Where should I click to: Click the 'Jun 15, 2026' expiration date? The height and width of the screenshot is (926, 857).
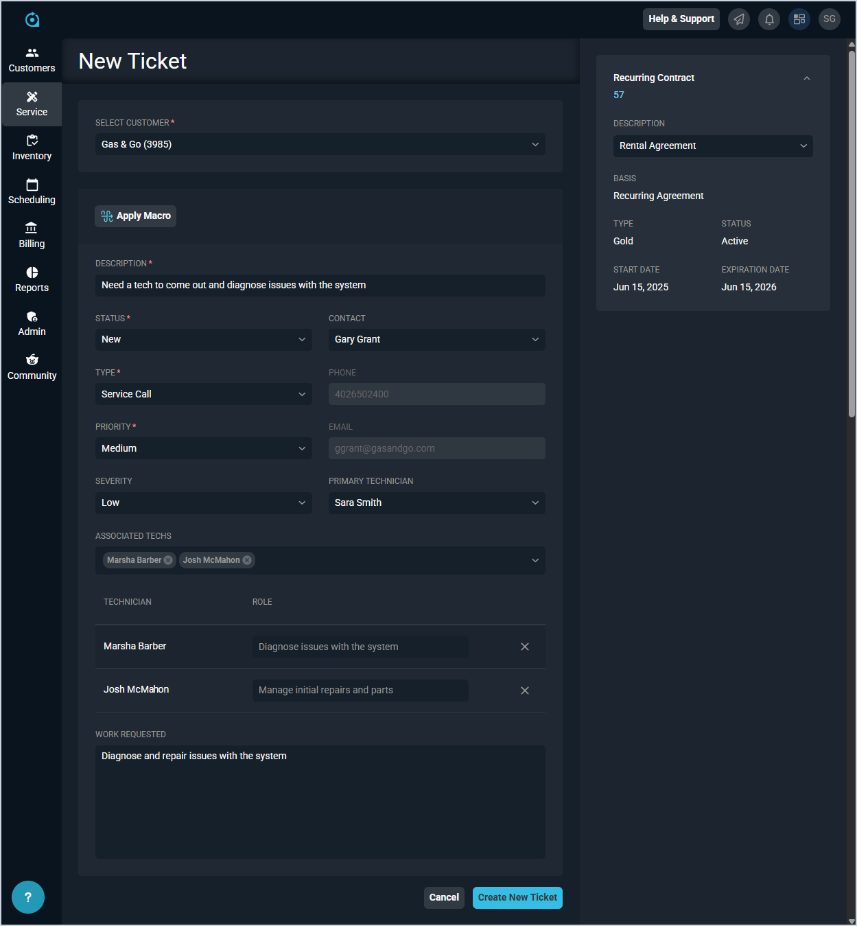pyautogui.click(x=749, y=287)
